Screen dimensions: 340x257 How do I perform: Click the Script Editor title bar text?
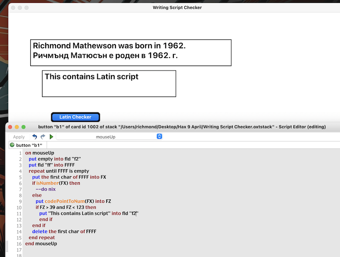click(182, 127)
